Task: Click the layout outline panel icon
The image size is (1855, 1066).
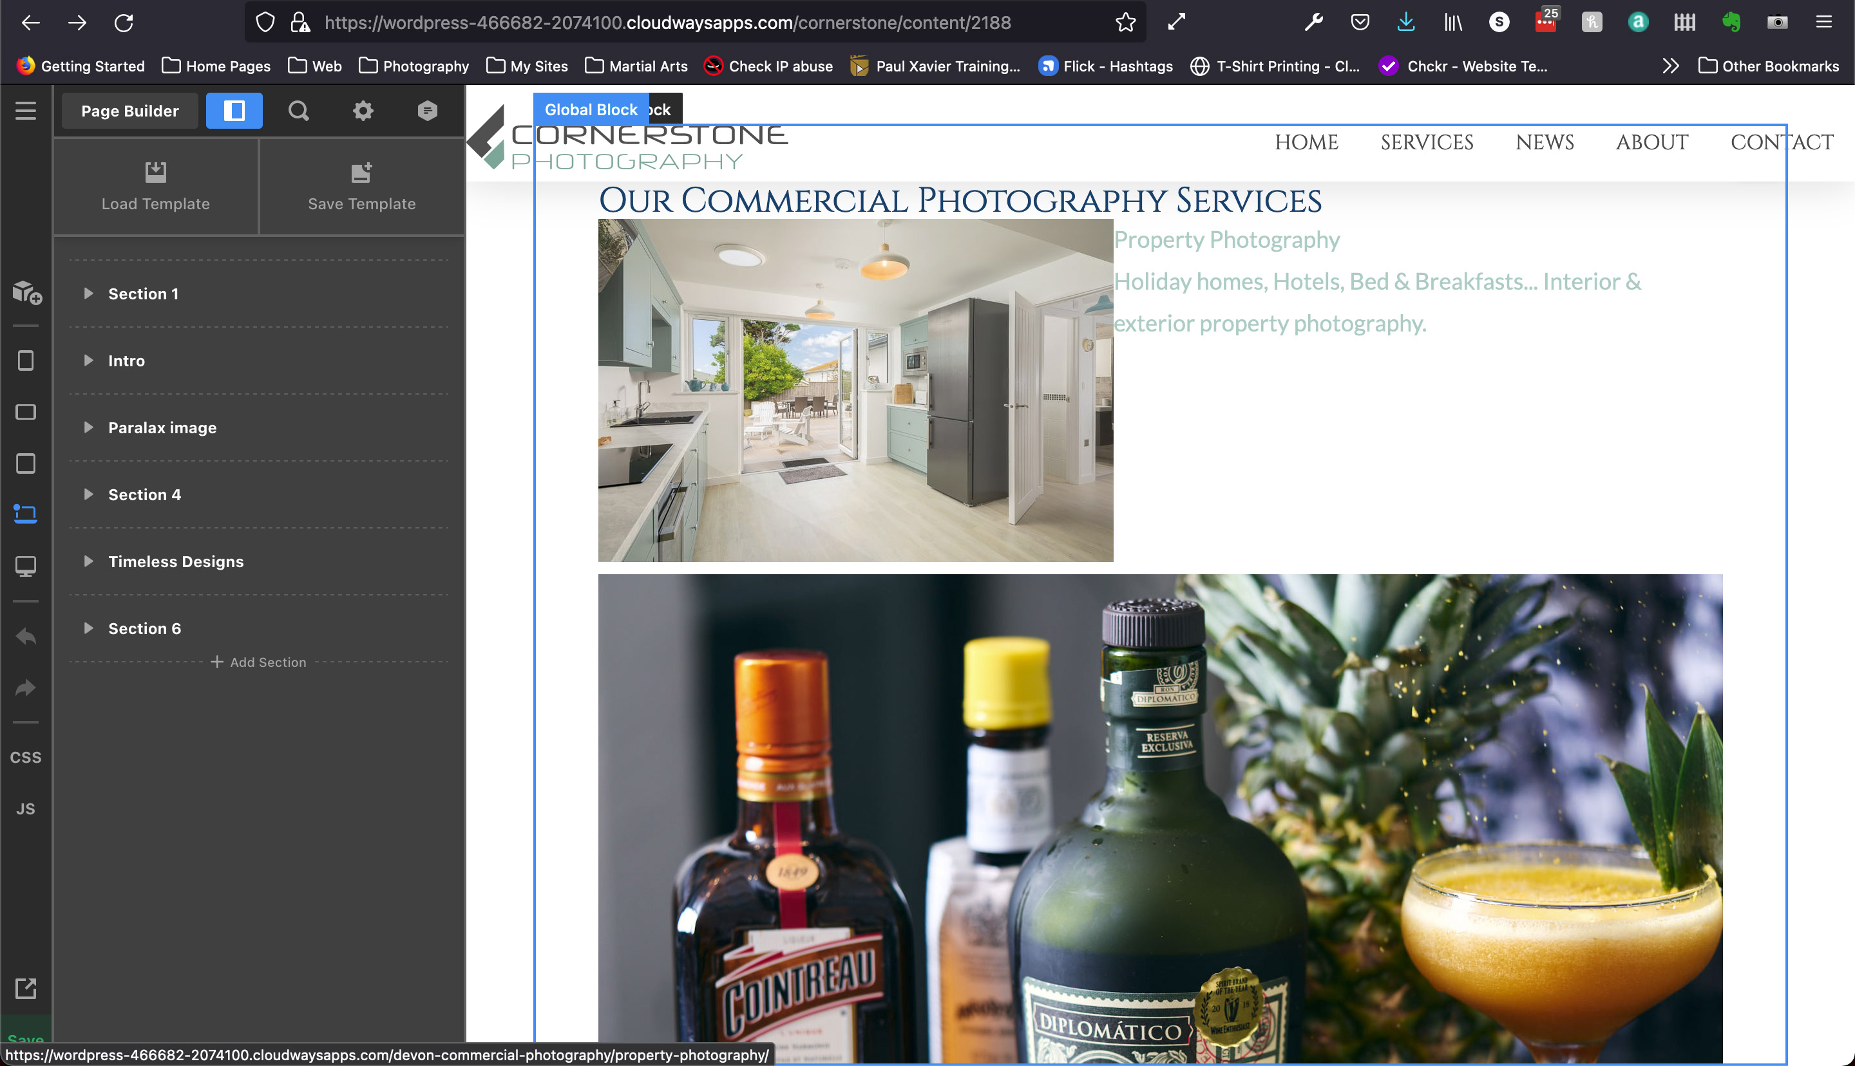Action: [x=234, y=111]
